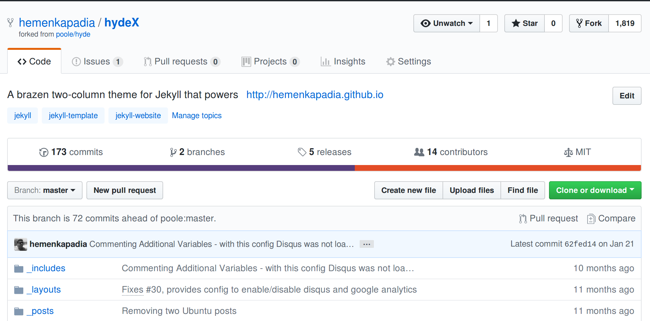The height and width of the screenshot is (321, 650).
Task: Open the hydeX repository link
Action: (122, 23)
